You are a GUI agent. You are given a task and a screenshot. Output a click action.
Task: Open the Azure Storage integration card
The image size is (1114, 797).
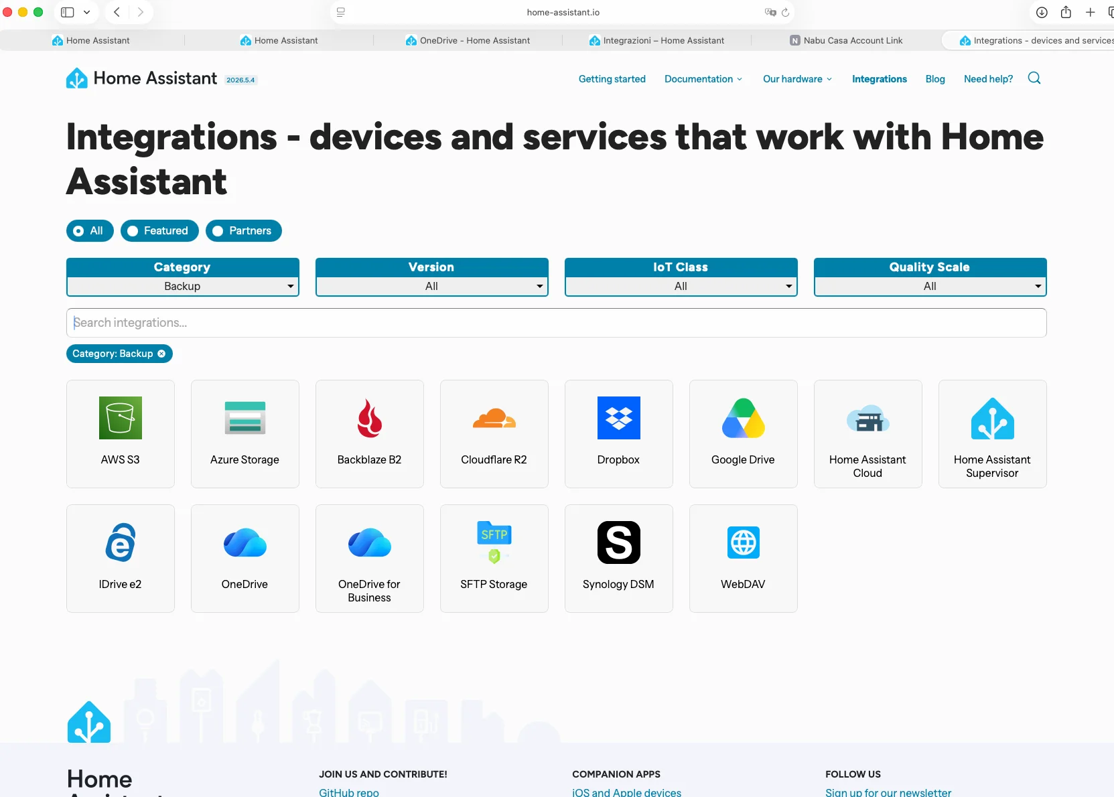click(245, 434)
